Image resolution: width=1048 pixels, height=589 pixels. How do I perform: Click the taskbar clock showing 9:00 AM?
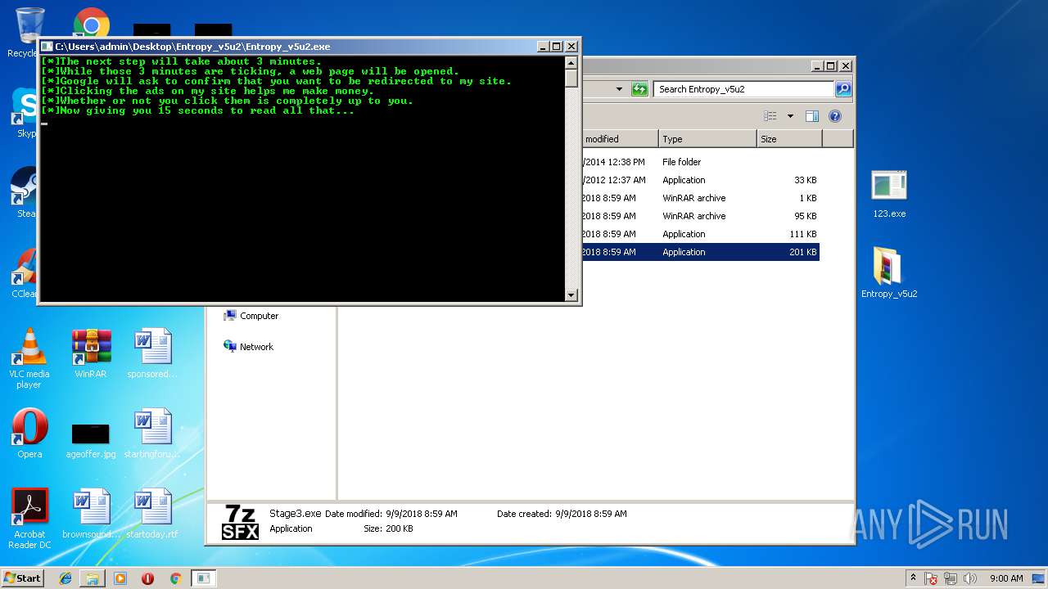(x=1006, y=578)
